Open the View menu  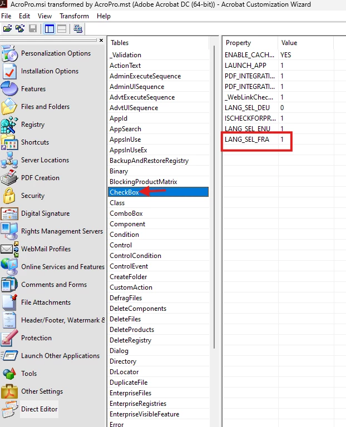pos(45,16)
